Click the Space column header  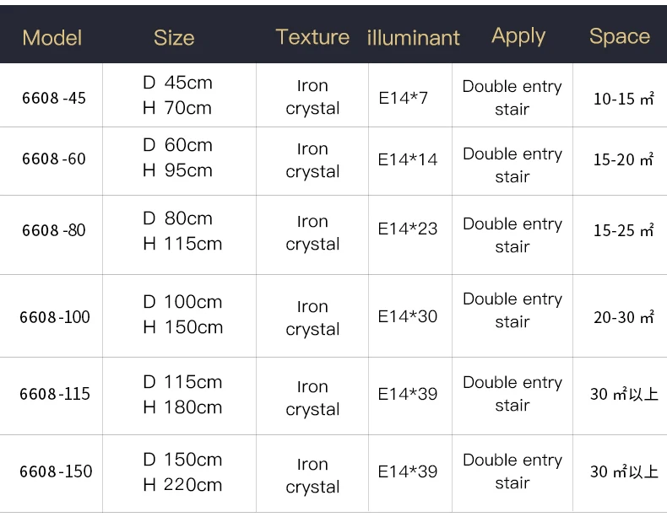pos(620,37)
